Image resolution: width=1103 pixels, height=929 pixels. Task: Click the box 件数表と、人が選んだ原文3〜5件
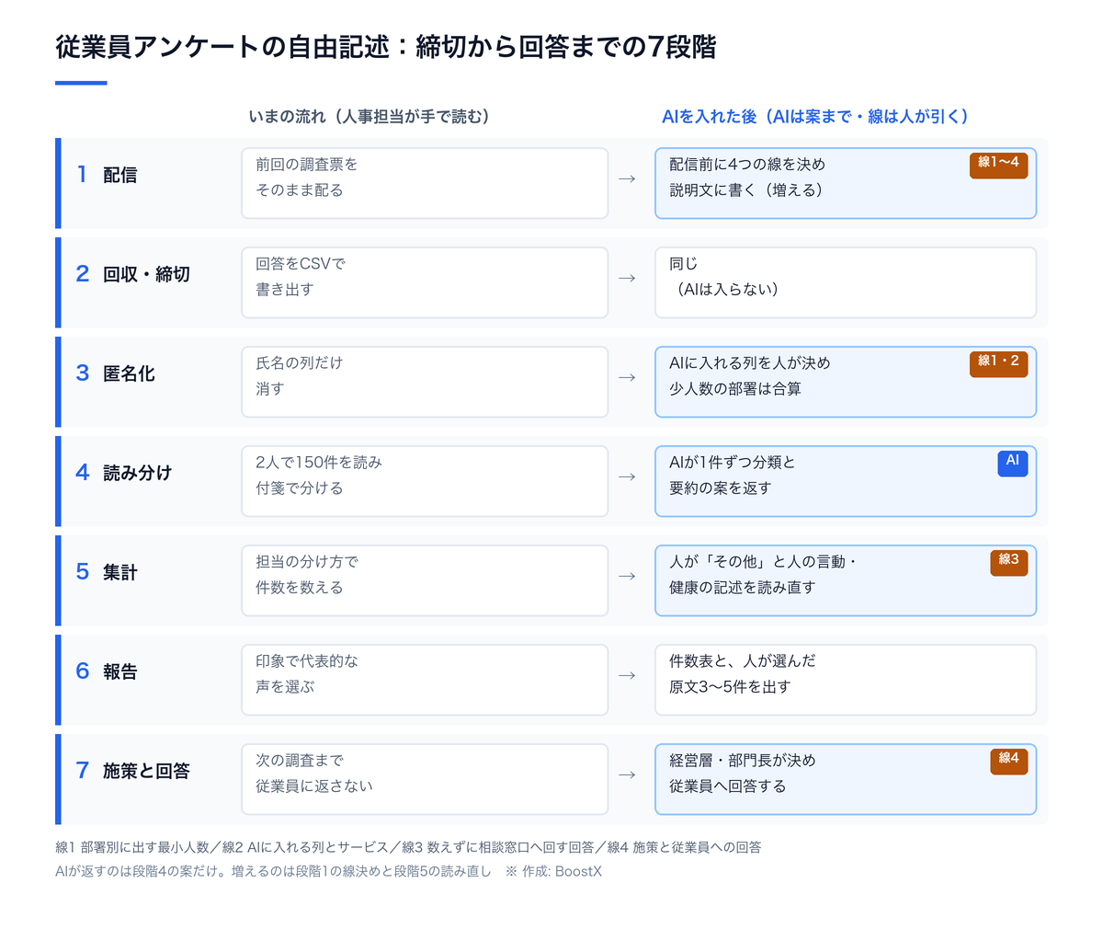[x=846, y=680]
